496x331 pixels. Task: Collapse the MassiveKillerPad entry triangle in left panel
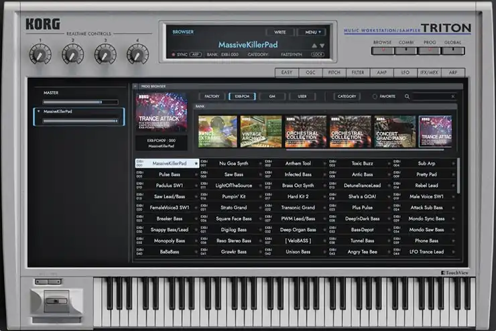pyautogui.click(x=39, y=111)
